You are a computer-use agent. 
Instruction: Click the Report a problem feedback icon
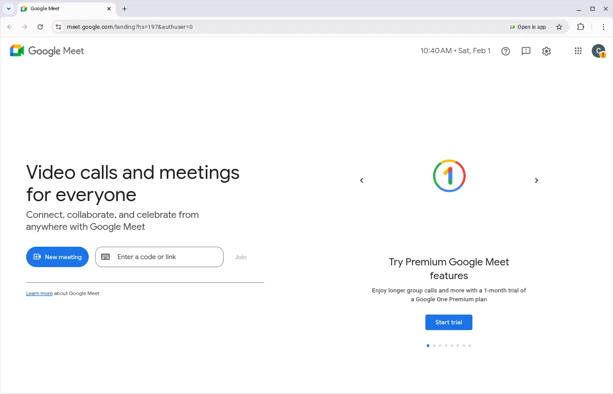[526, 51]
